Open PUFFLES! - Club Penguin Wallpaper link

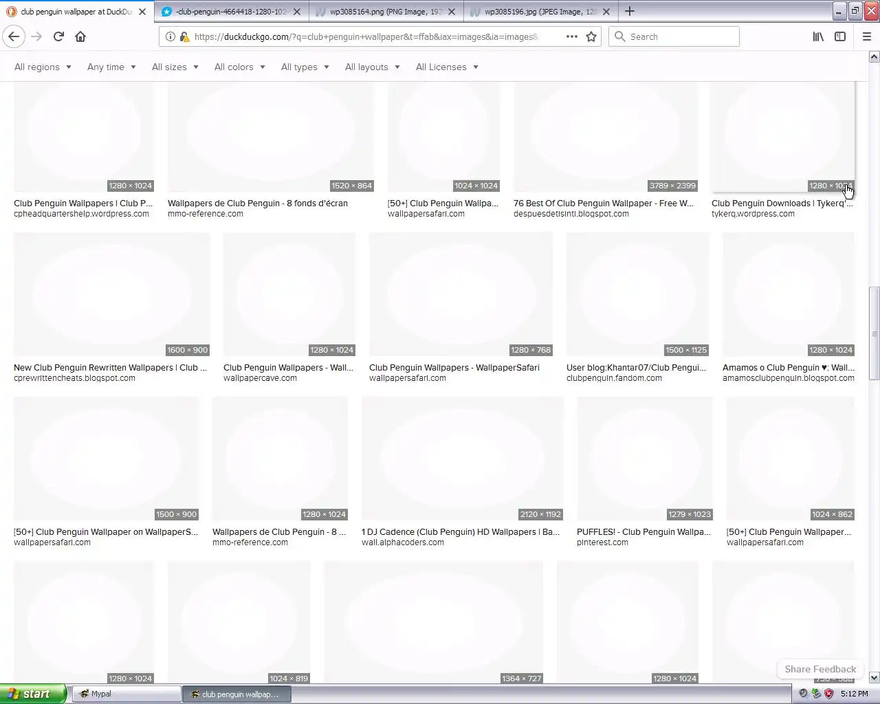[x=643, y=531]
